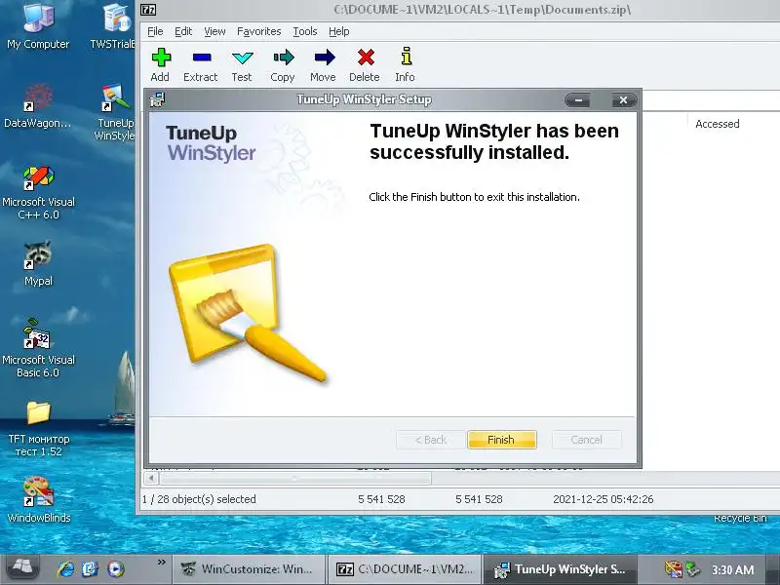
Task: Switch to TuneUp WinStyler S... taskbar button
Action: (x=560, y=569)
